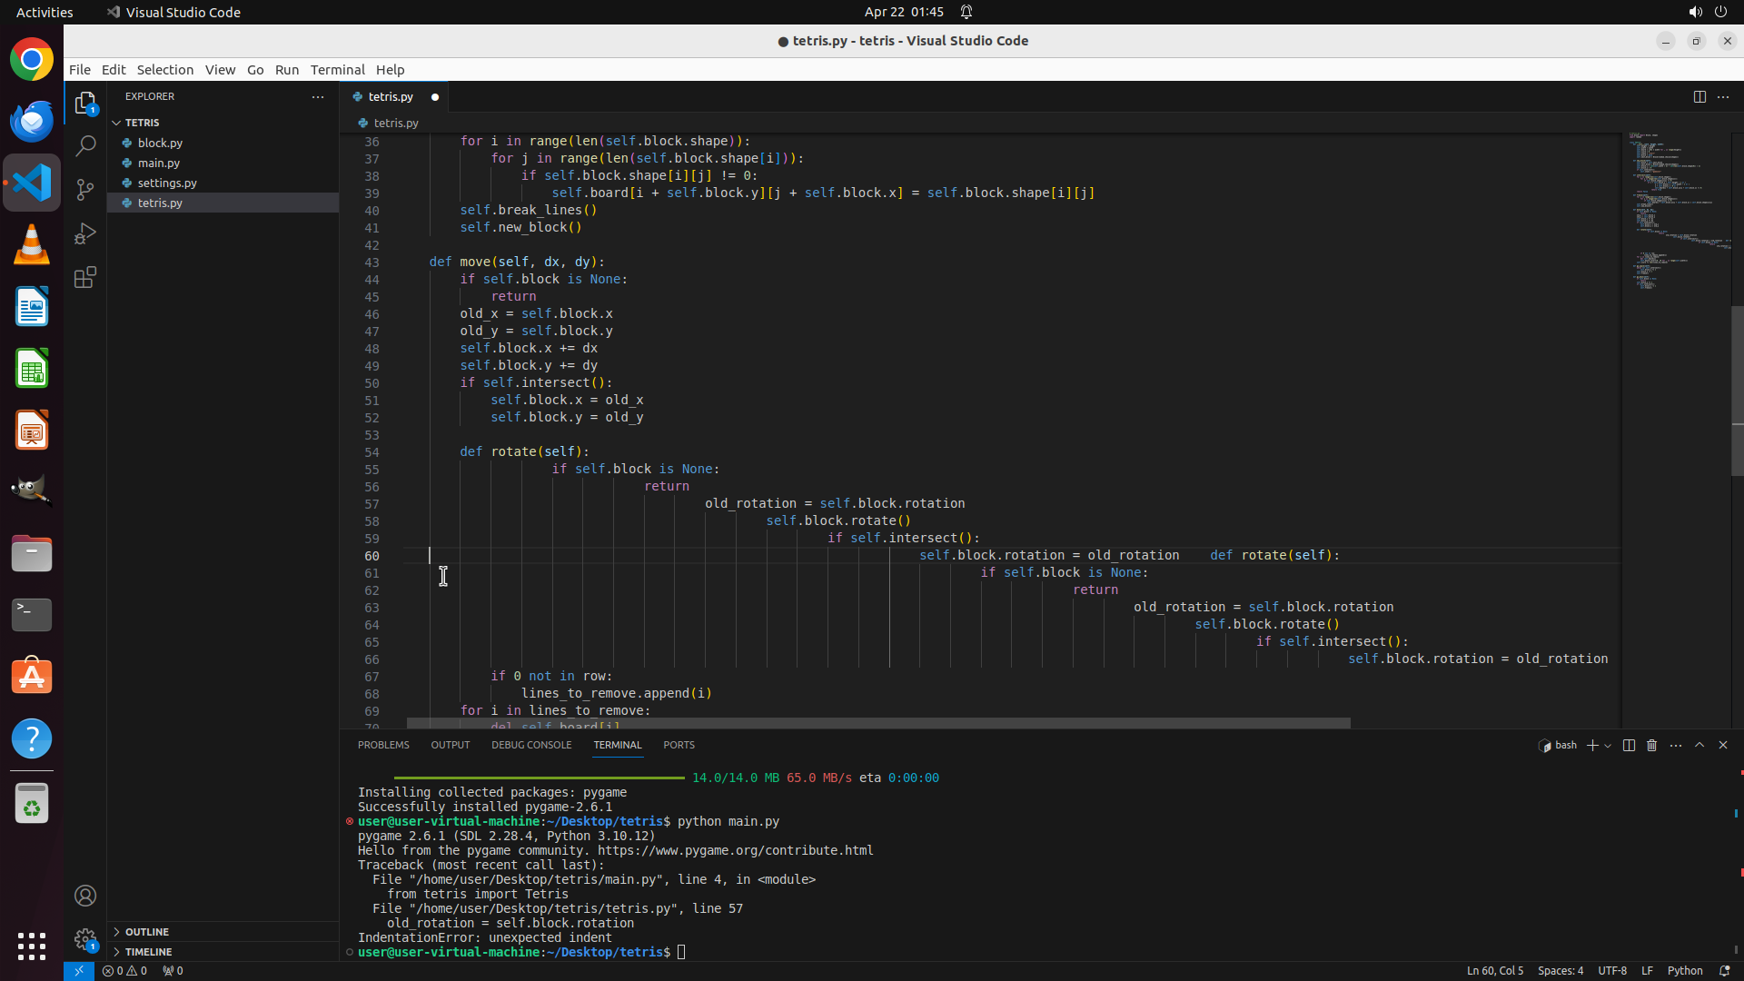Split the terminal panel
Image resolution: width=1744 pixels, height=981 pixels.
[x=1629, y=745]
